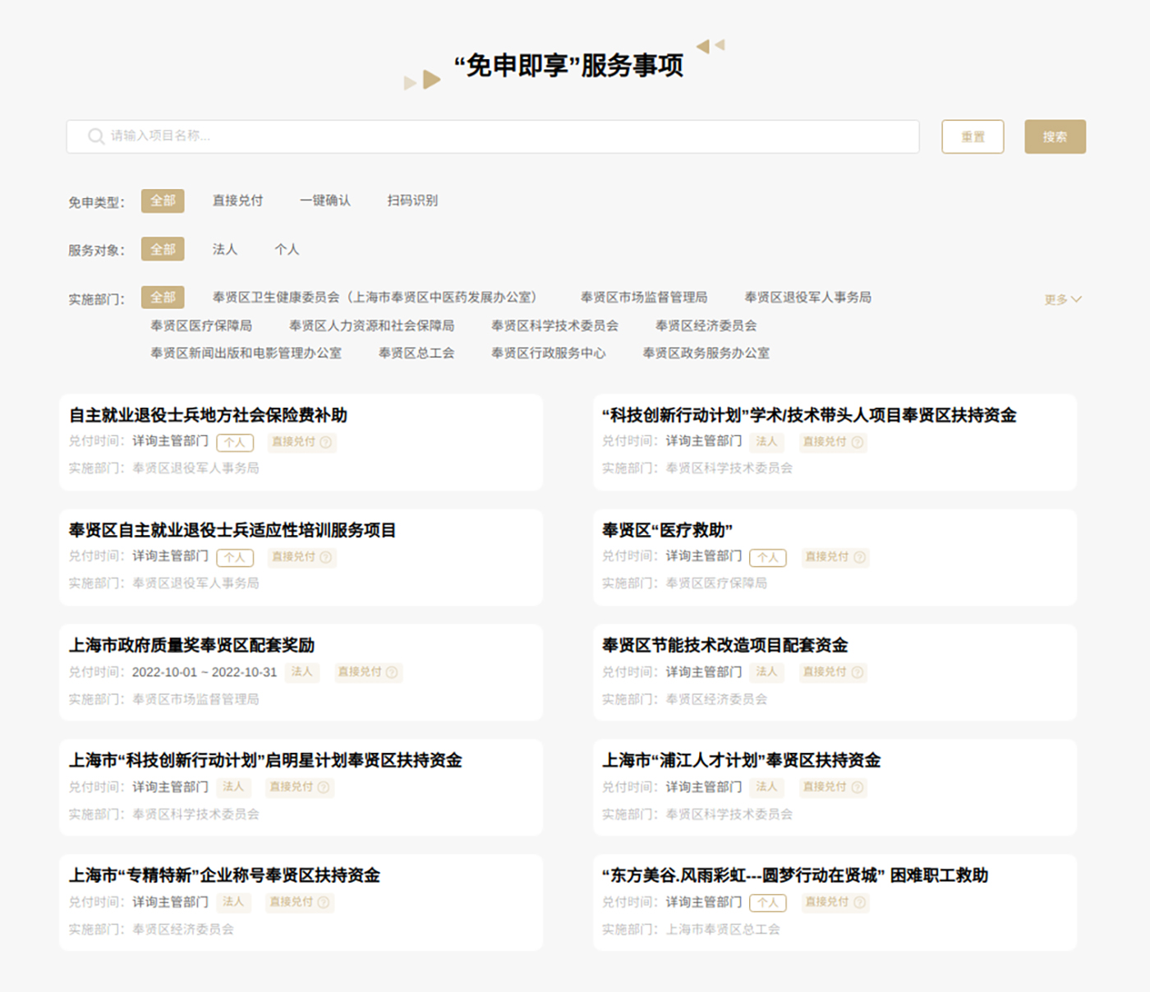
Task: Open 上海市政府质量奖奉贤区配套奖励 item
Action: (x=191, y=645)
